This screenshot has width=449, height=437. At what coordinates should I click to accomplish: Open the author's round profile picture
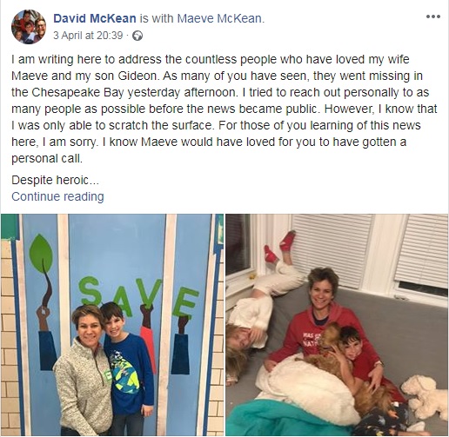click(29, 27)
